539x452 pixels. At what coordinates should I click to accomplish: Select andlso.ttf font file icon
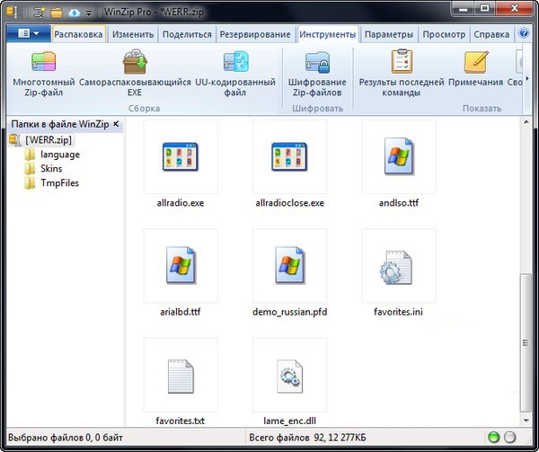pos(399,156)
